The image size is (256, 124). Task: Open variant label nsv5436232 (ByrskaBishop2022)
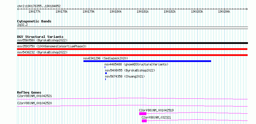42,52
